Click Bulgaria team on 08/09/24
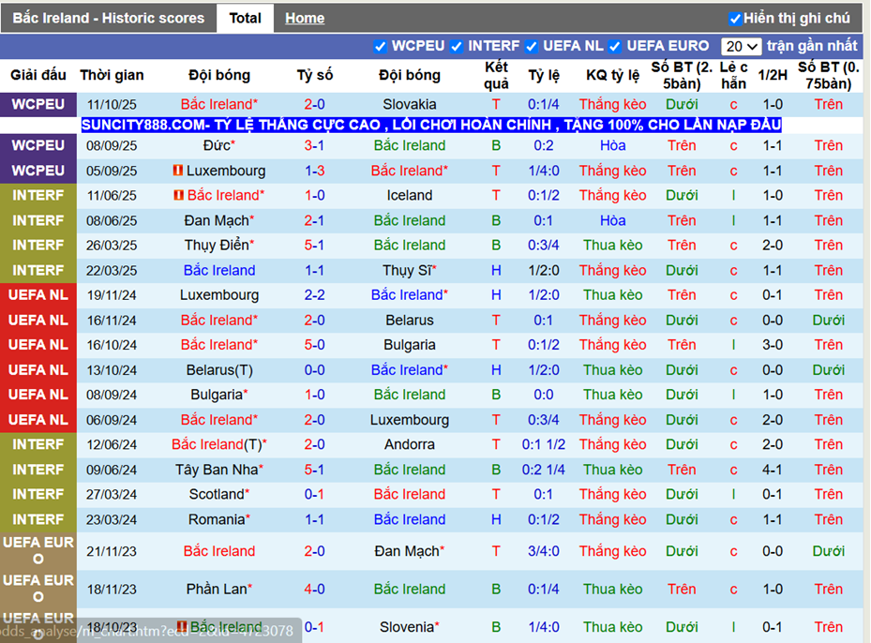871x643 pixels. tap(218, 395)
